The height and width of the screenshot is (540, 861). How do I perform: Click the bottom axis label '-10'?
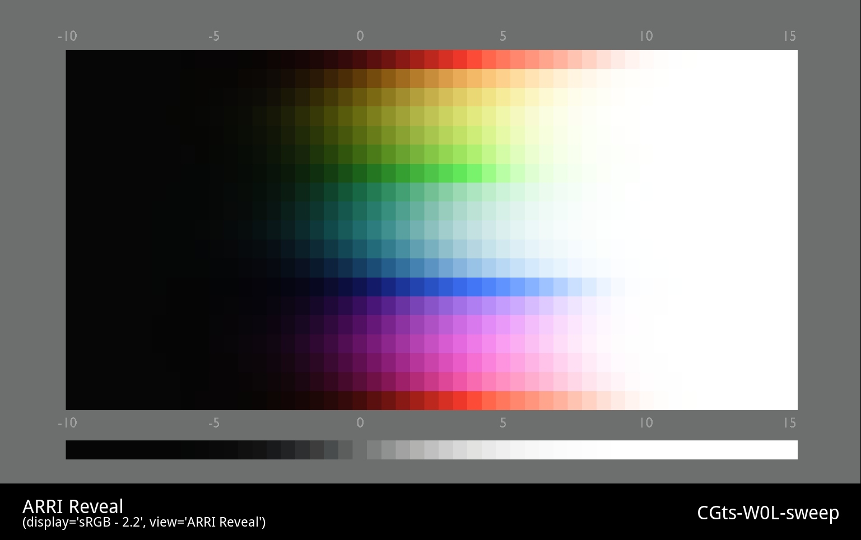pos(67,423)
